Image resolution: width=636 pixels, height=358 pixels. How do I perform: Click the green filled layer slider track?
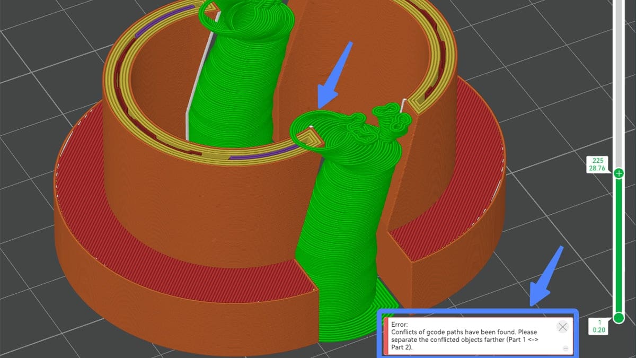(x=618, y=244)
